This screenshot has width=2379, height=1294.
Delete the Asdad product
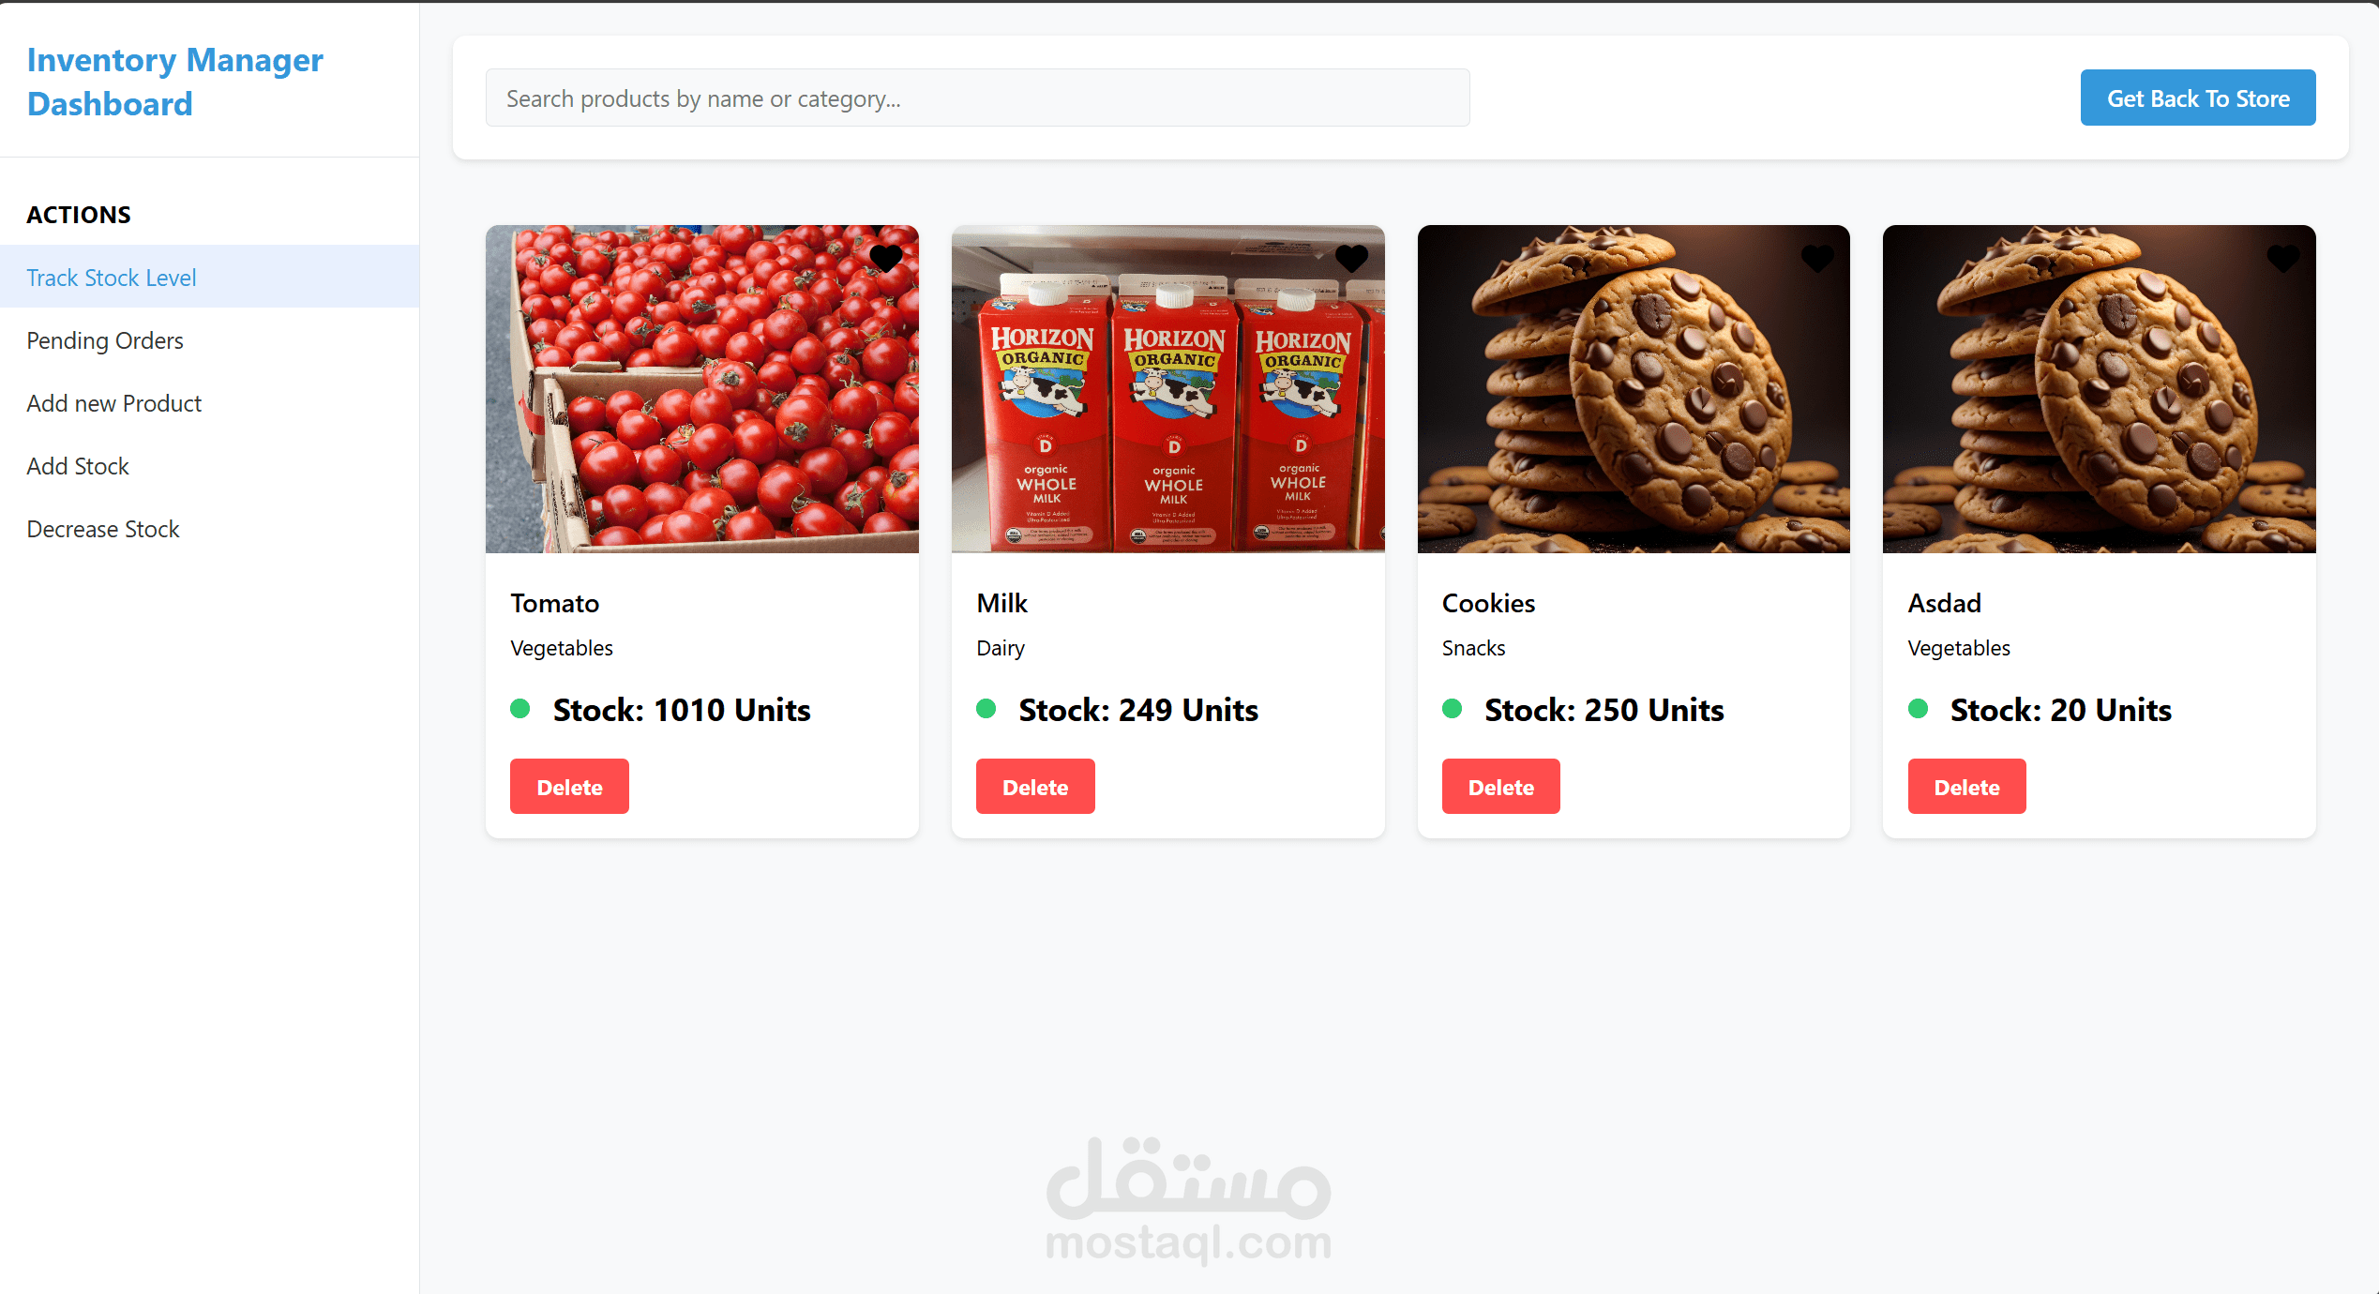[1966, 786]
